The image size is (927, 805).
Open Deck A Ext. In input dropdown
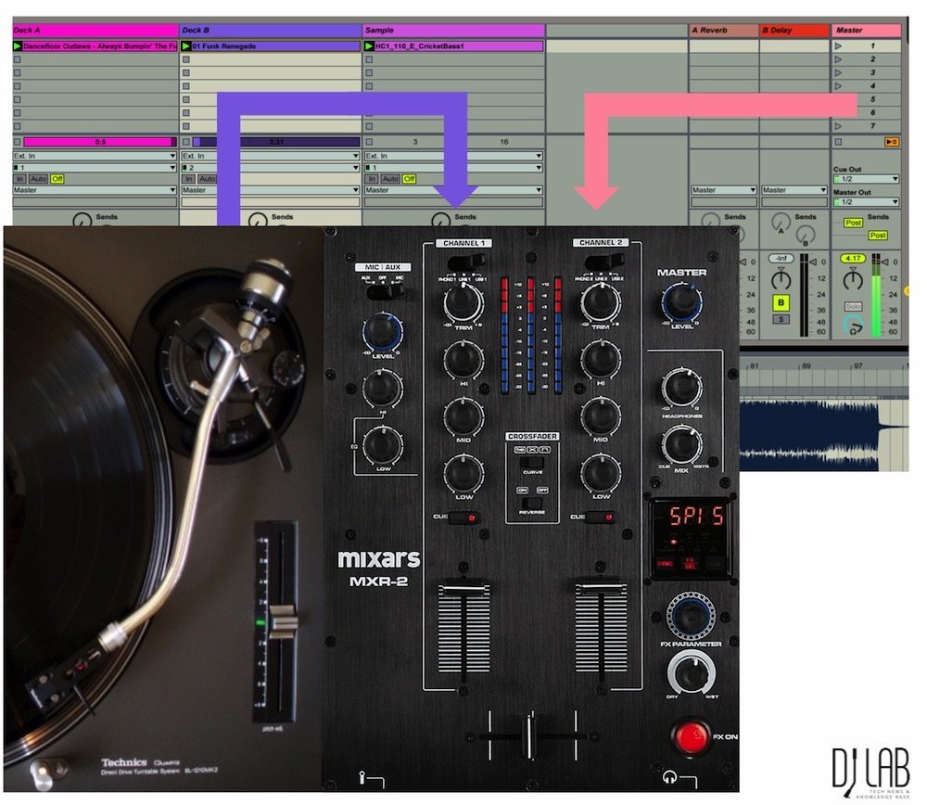pyautogui.click(x=94, y=156)
